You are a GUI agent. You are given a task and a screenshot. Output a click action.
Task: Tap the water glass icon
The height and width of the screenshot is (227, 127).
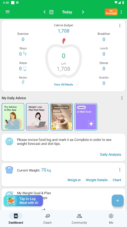click(x=25, y=69)
